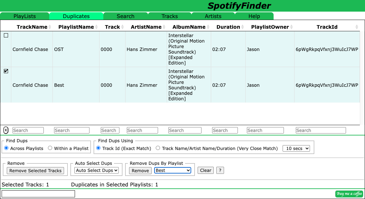
Task: Open help via the question mark button
Action: (220, 170)
